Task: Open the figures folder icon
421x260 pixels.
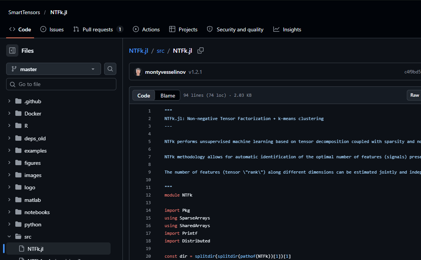Action: (x=18, y=163)
